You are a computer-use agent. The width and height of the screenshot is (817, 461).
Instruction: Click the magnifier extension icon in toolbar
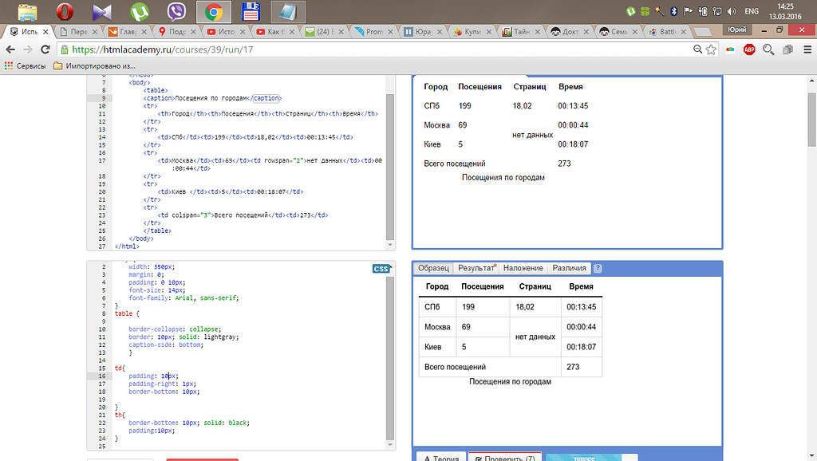(768, 49)
